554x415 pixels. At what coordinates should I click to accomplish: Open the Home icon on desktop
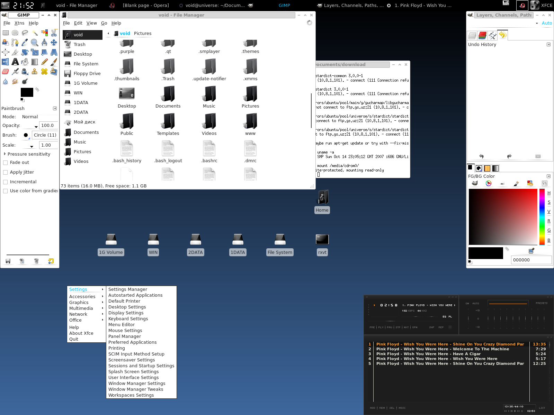(322, 202)
